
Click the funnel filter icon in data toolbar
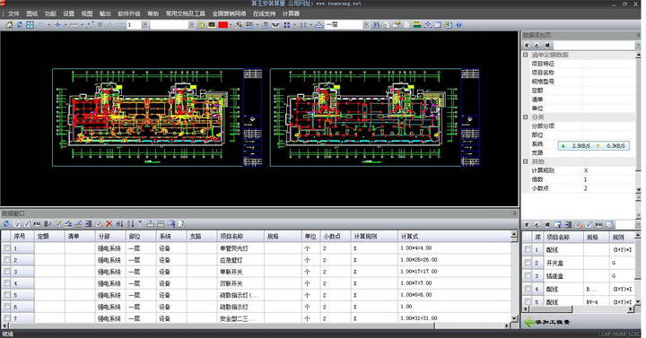pos(140,223)
